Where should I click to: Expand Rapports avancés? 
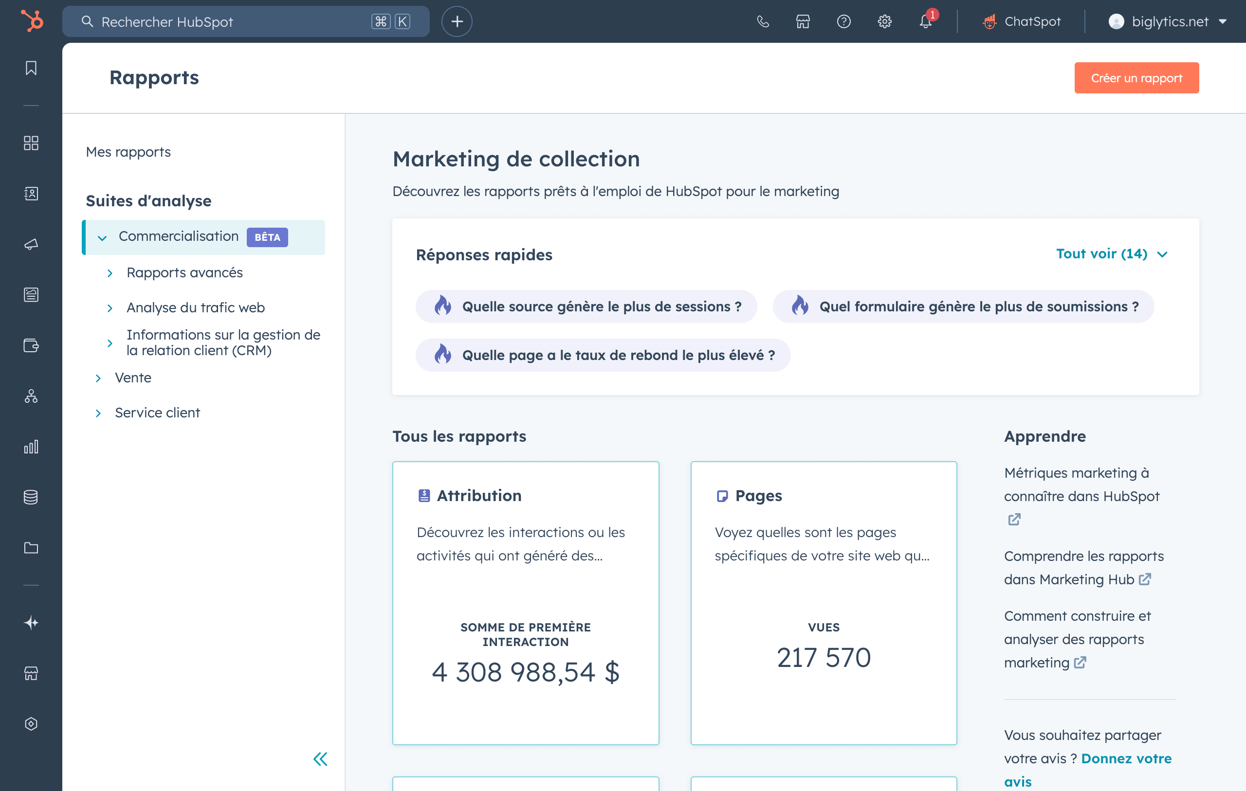110,273
